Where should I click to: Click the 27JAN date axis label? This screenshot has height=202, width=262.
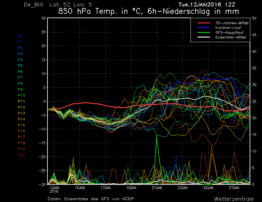tap(234, 188)
